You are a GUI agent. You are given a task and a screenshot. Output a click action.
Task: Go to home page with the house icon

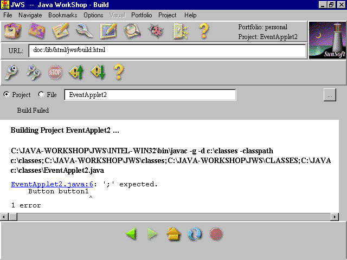pyautogui.click(x=173, y=233)
